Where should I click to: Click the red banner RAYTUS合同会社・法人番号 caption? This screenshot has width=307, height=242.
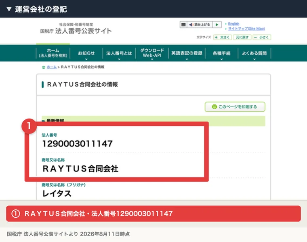[x=153, y=213]
